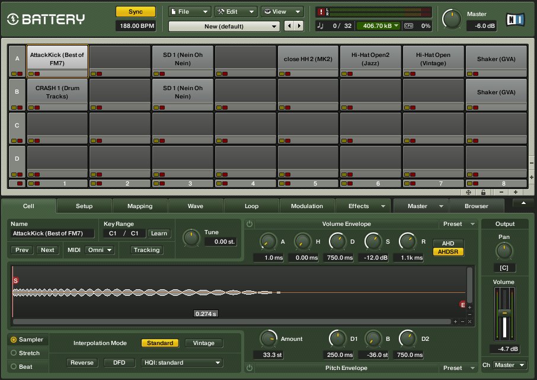The height and width of the screenshot is (380, 537).
Task: Click the cell Name field AttackKick (Best of FM7)
Action: tap(52, 234)
